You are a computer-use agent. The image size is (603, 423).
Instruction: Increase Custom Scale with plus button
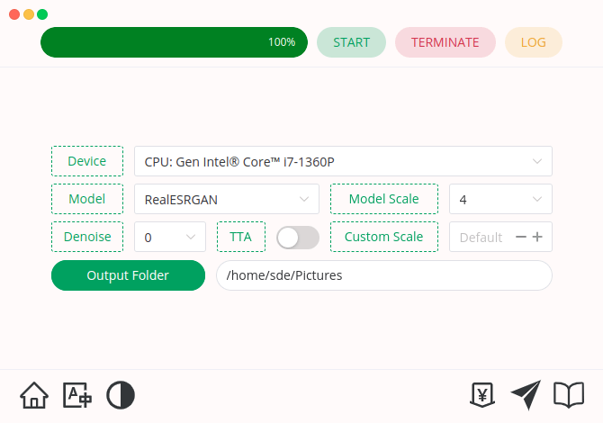(x=537, y=237)
